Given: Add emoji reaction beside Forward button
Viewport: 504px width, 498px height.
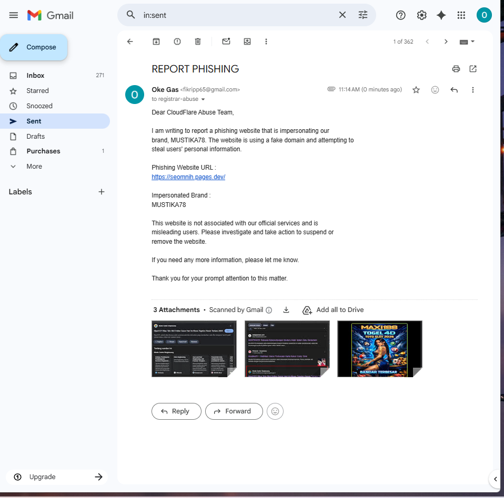Looking at the screenshot, I should [x=275, y=411].
